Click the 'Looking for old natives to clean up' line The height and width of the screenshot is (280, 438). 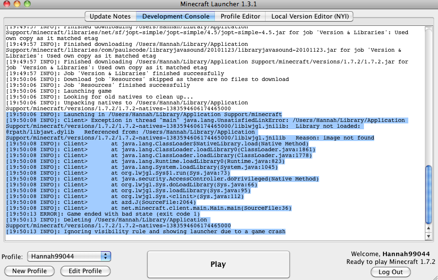99,97
